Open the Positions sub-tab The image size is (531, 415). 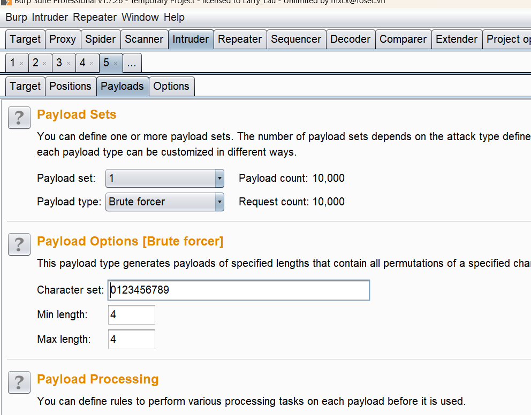[x=71, y=86]
